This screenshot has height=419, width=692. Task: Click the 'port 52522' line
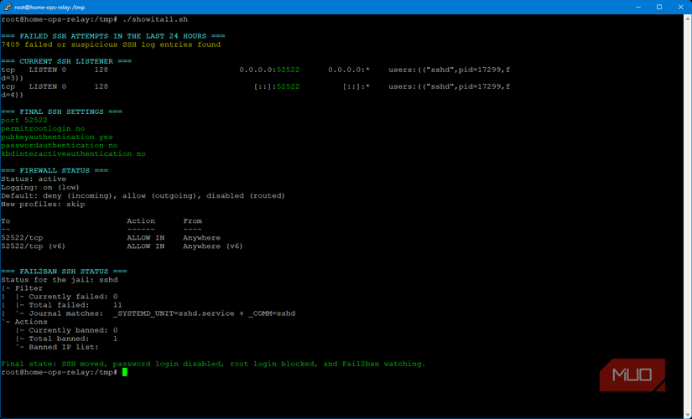click(x=24, y=121)
